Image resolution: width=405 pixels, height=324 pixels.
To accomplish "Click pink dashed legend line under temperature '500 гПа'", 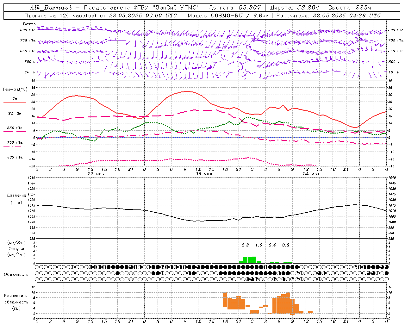I will (x=14, y=161).
